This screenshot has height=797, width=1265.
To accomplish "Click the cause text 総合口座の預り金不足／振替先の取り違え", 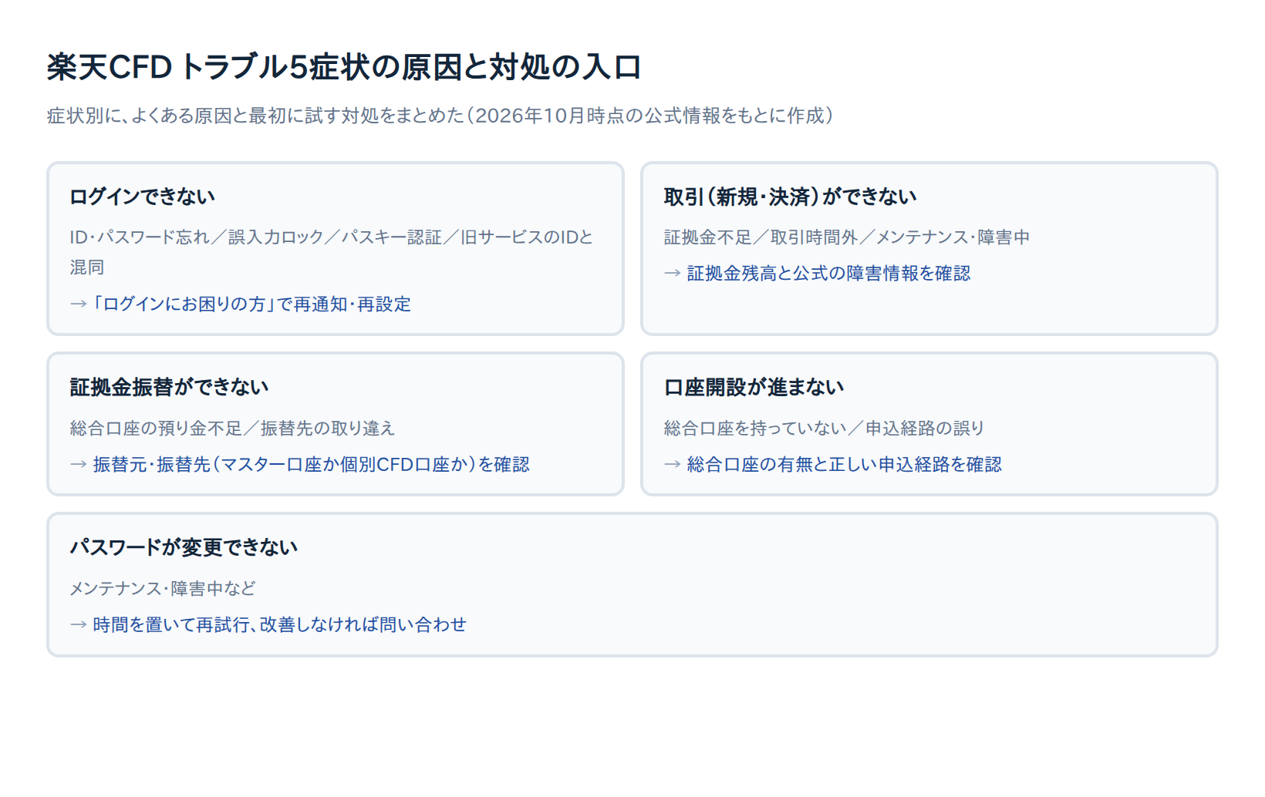I will point(232,428).
